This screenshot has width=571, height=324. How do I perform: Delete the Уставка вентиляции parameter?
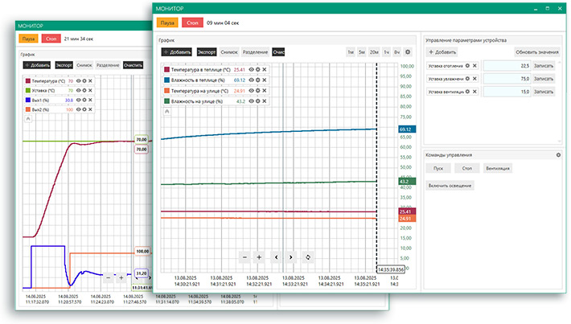474,92
